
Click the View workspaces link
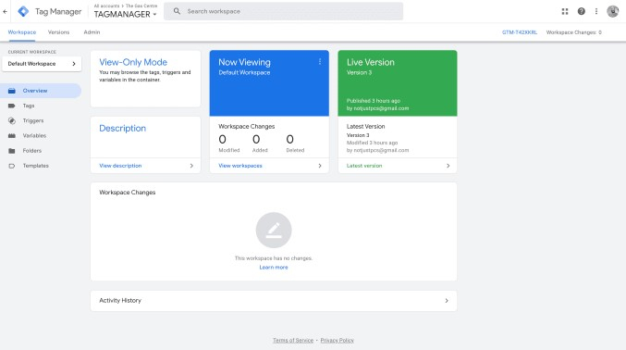click(x=240, y=166)
